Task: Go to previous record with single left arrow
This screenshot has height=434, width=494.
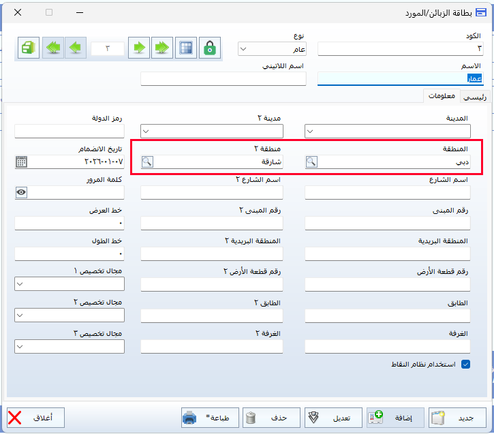Action: click(x=76, y=48)
